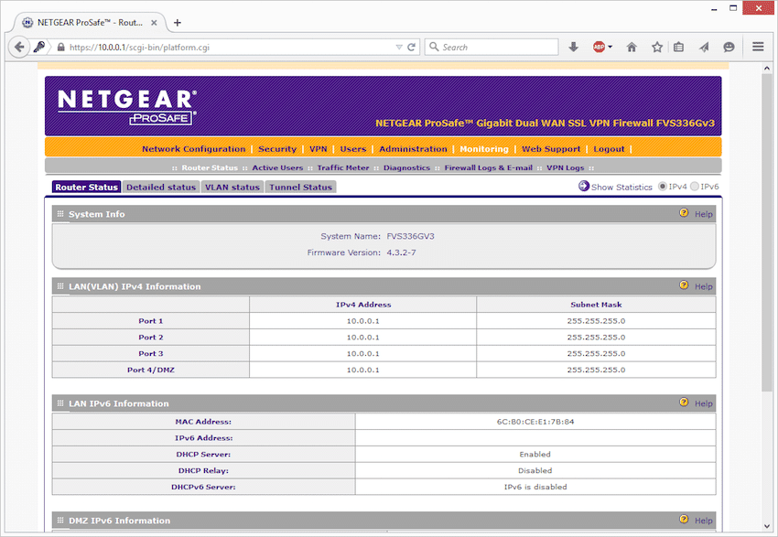Viewport: 778px width, 537px height.
Task: Open Firewall Logs & E-mail submenu link
Action: coord(488,167)
